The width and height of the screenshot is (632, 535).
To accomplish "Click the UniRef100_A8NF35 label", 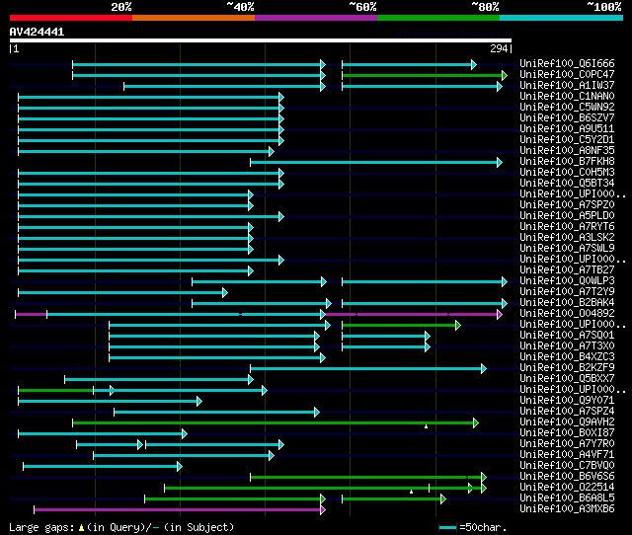I will (567, 150).
